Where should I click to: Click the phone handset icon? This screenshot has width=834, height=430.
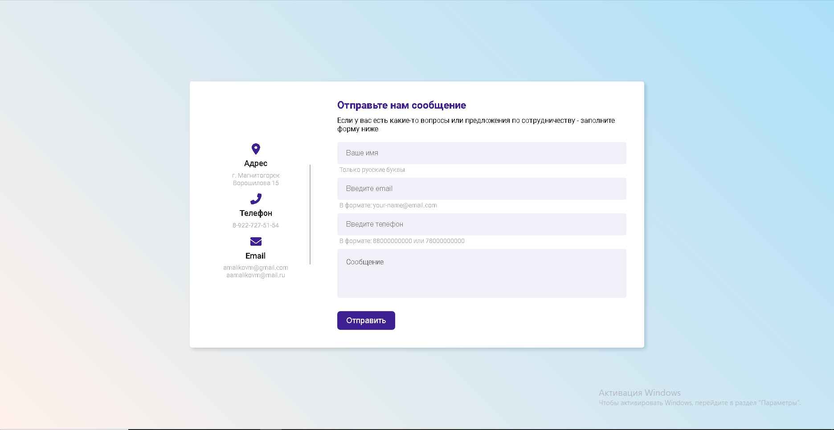[x=256, y=199]
